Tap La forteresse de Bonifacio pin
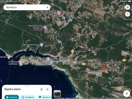132x99 pixels. (20, 63)
